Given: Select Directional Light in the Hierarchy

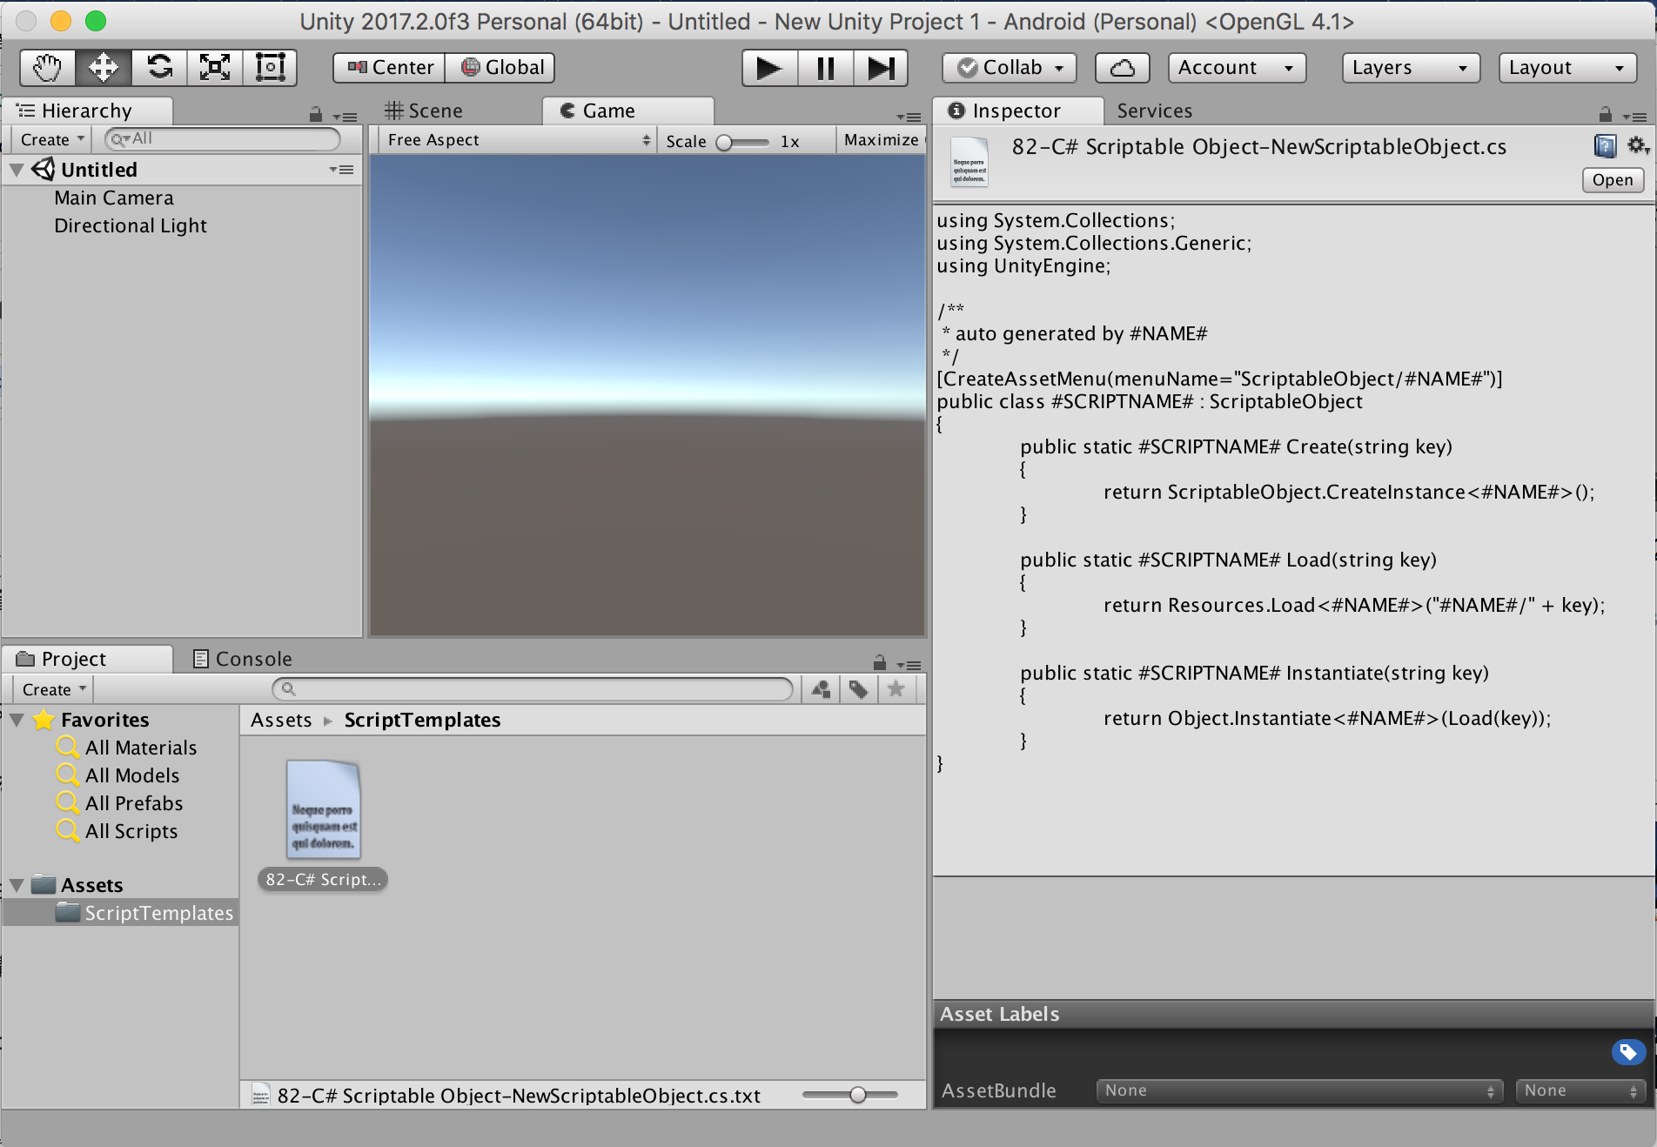Looking at the screenshot, I should tap(131, 225).
